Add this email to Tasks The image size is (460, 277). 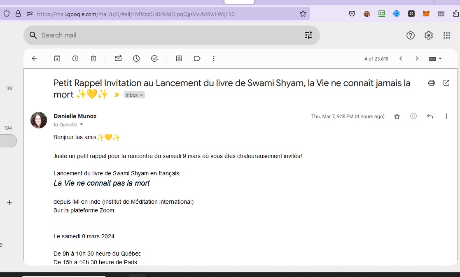154,58
